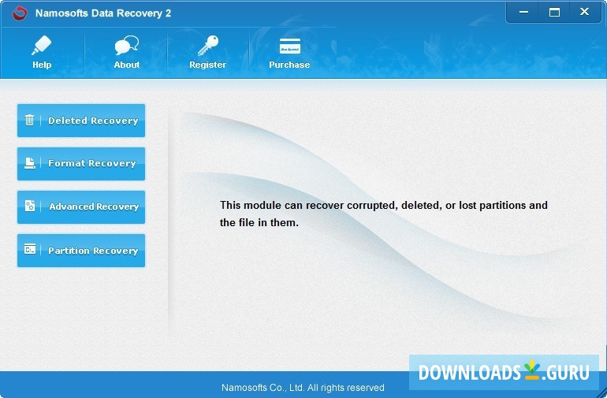
Task: Click the 'Namosofts Data Recovery 2' title text
Action: pyautogui.click(x=103, y=13)
